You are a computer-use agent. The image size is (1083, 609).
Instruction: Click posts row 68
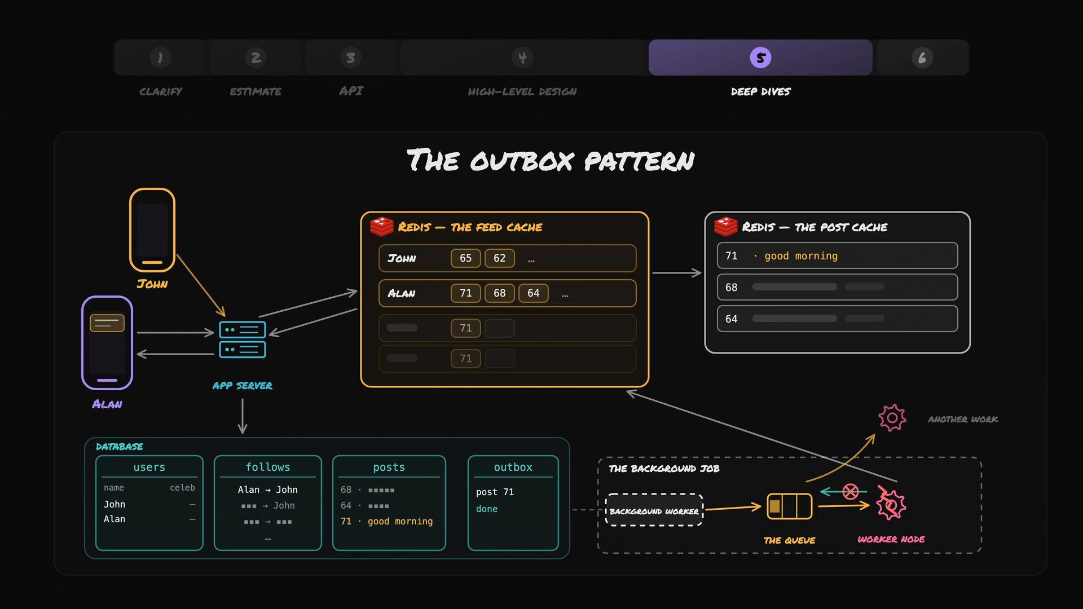click(x=368, y=490)
